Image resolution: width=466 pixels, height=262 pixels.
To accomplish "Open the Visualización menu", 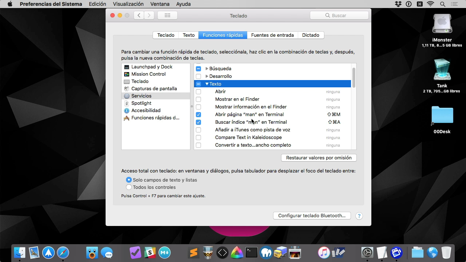I will point(128,4).
